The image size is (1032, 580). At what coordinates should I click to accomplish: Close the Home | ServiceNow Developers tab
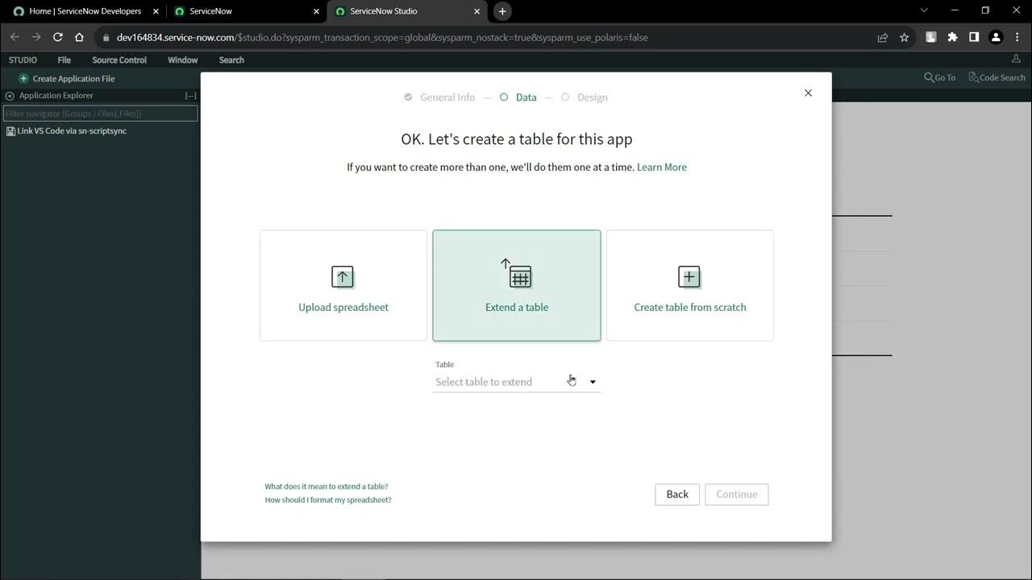click(x=156, y=11)
